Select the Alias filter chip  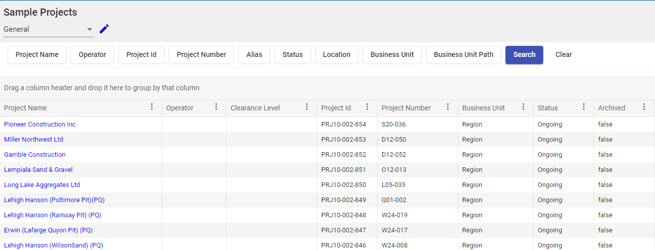(x=254, y=55)
